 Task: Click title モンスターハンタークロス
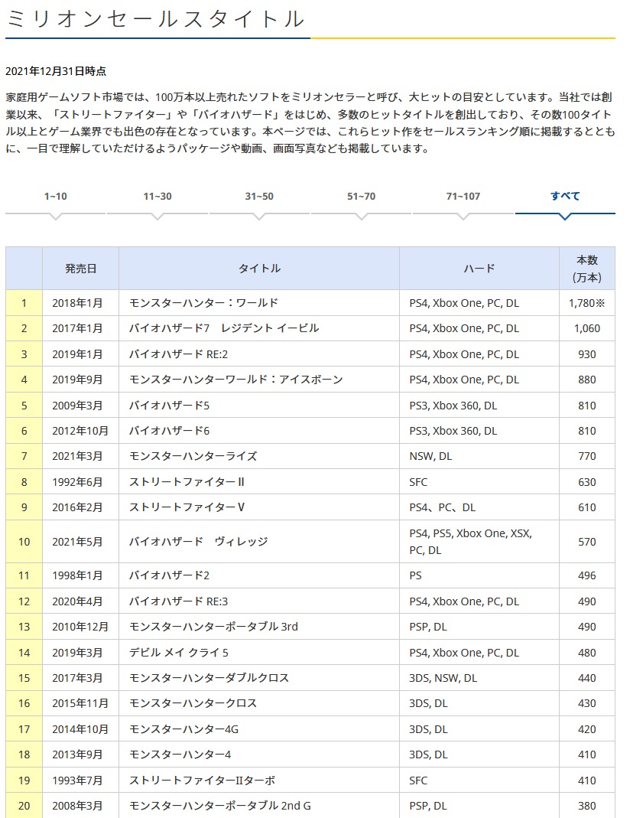(x=193, y=703)
